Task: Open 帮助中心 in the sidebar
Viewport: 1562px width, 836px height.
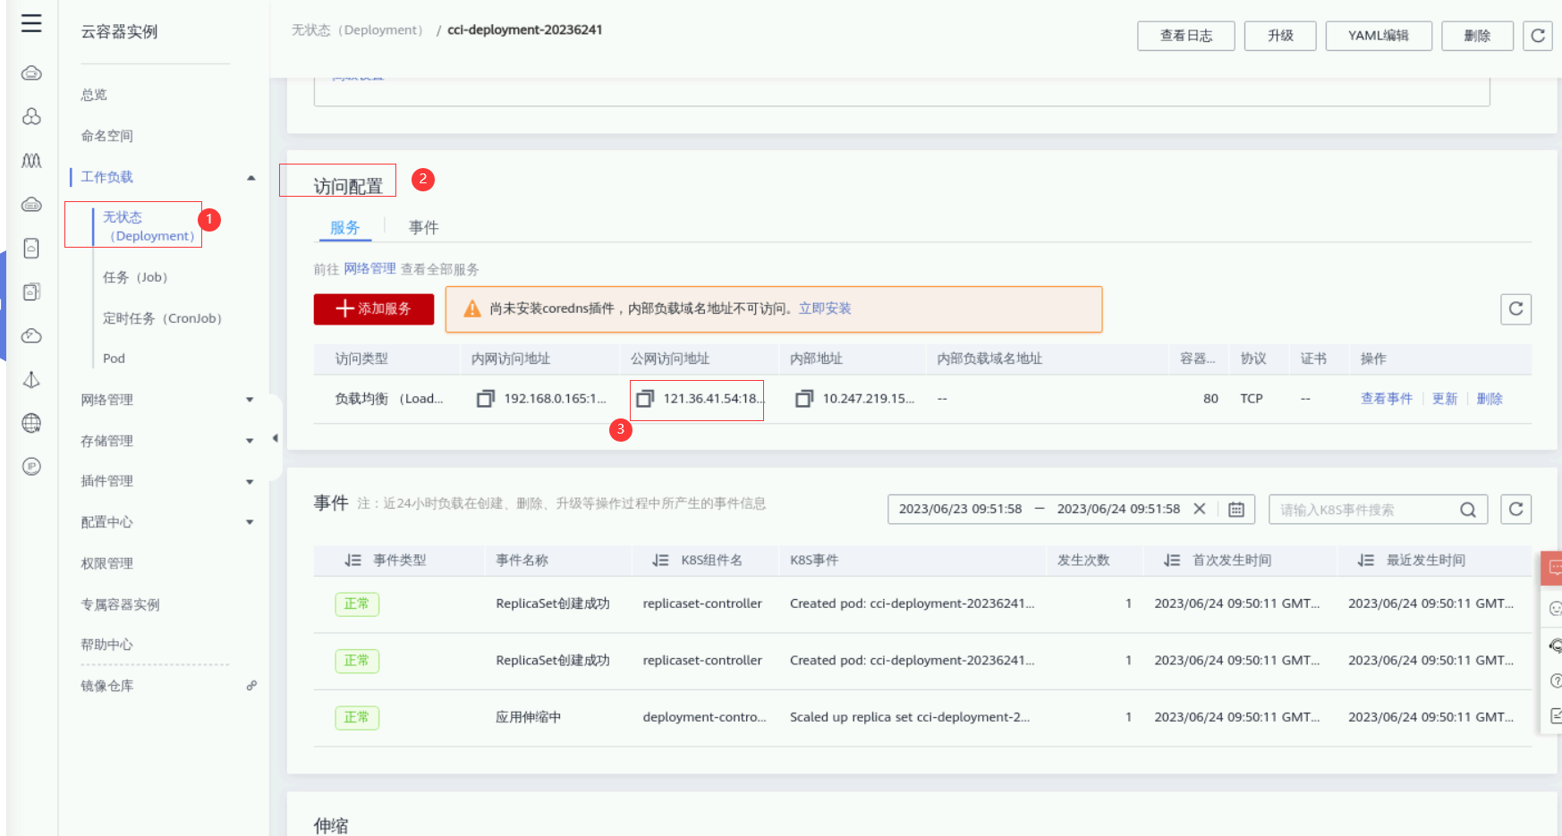Action: 107,645
